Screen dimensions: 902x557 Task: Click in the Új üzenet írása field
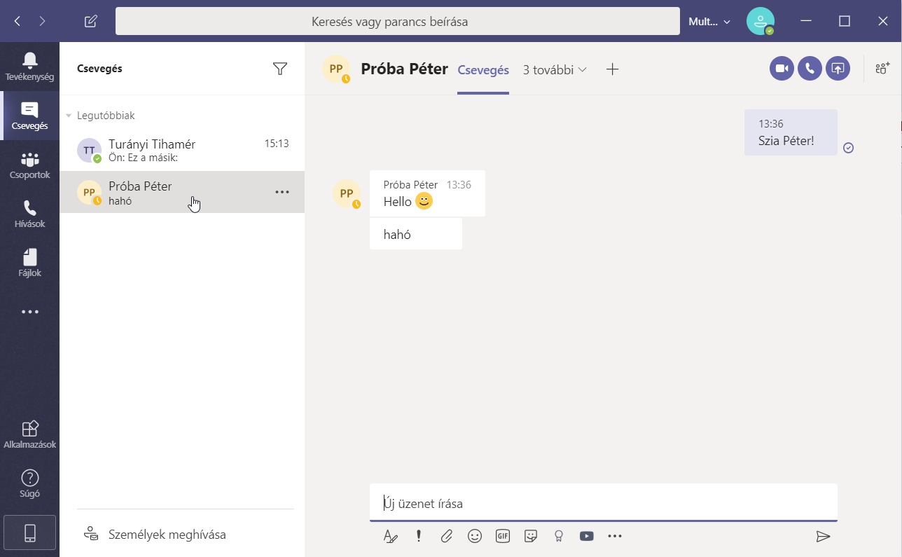click(x=602, y=503)
